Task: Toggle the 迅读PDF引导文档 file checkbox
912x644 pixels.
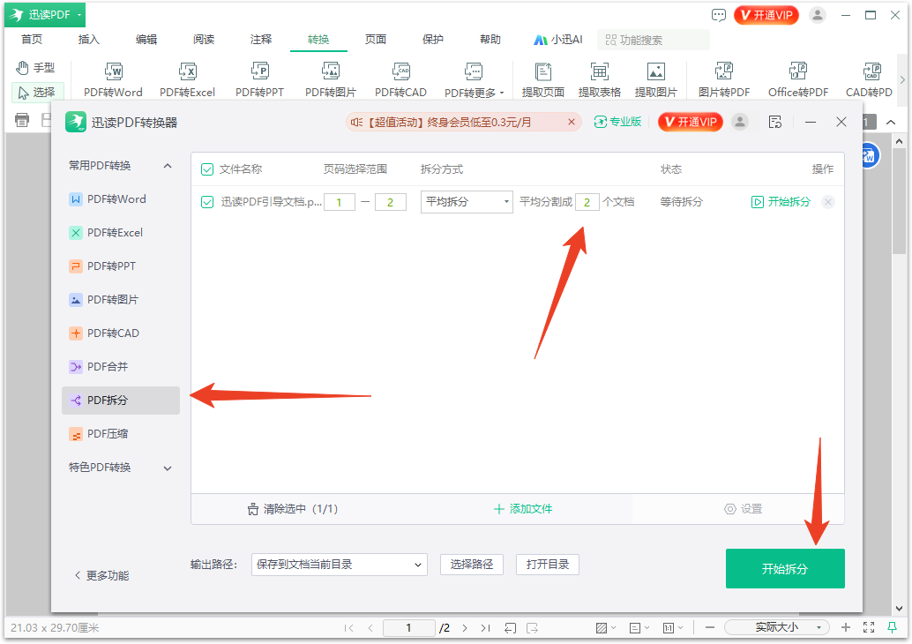Action: (207, 202)
